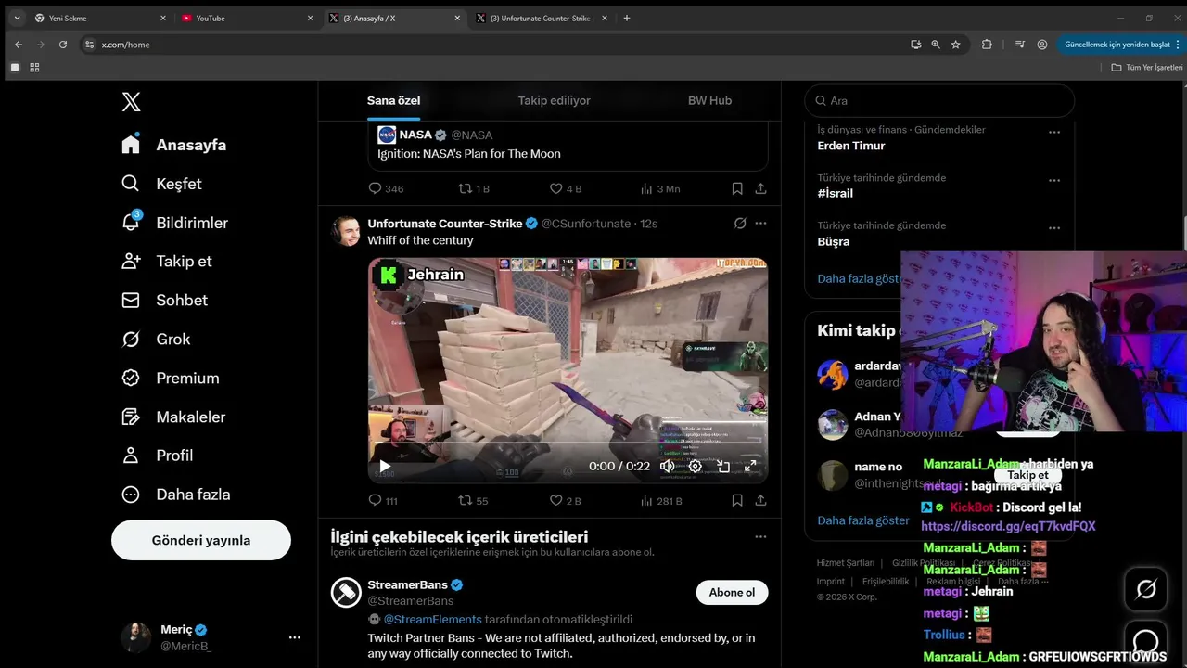
Task: Open Makaleler articles
Action: coord(173,417)
